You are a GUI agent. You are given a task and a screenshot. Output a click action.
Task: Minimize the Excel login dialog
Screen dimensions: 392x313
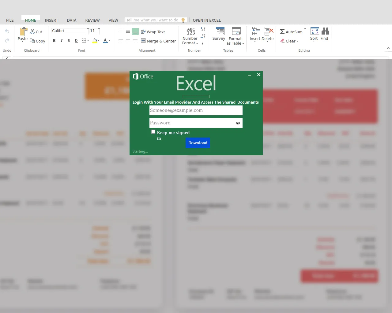click(250, 75)
